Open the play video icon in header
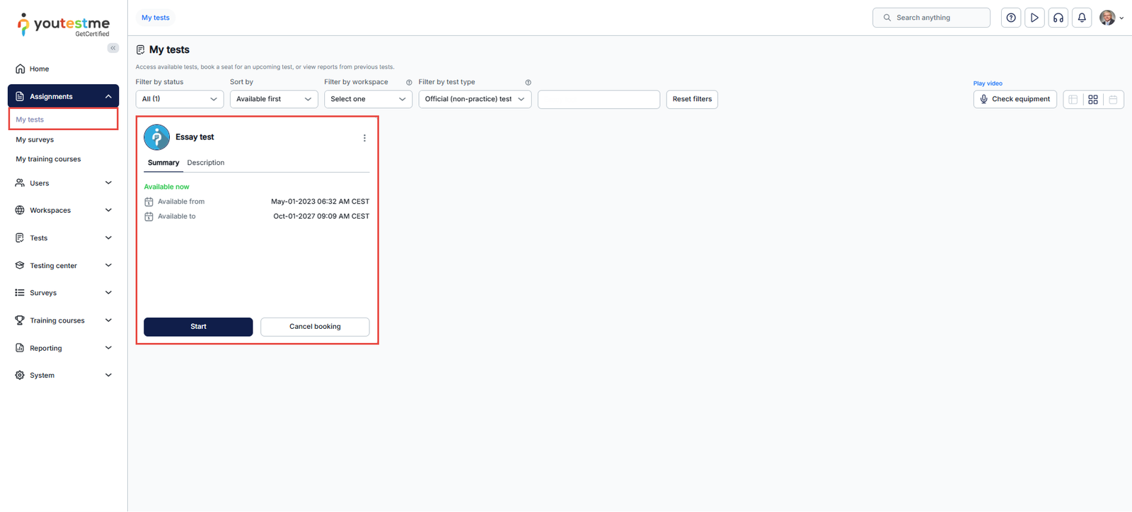The width and height of the screenshot is (1132, 512). [x=1034, y=18]
